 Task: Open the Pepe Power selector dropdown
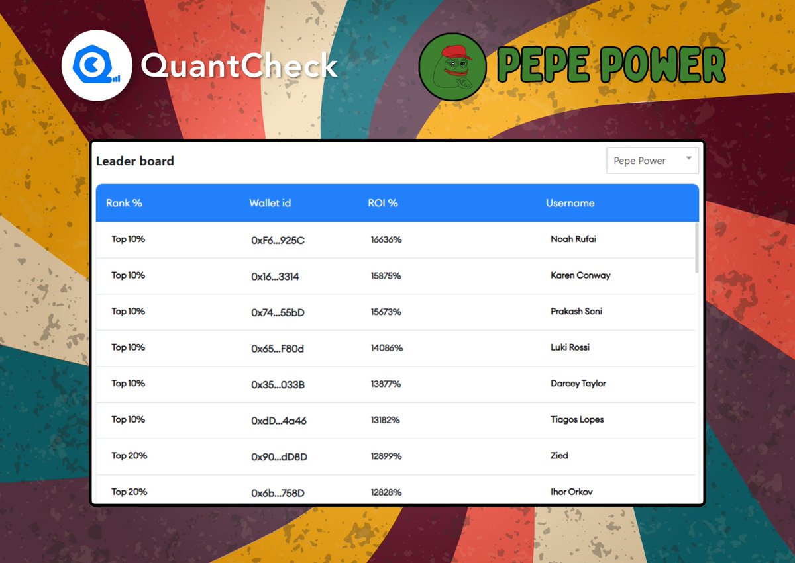(x=653, y=160)
